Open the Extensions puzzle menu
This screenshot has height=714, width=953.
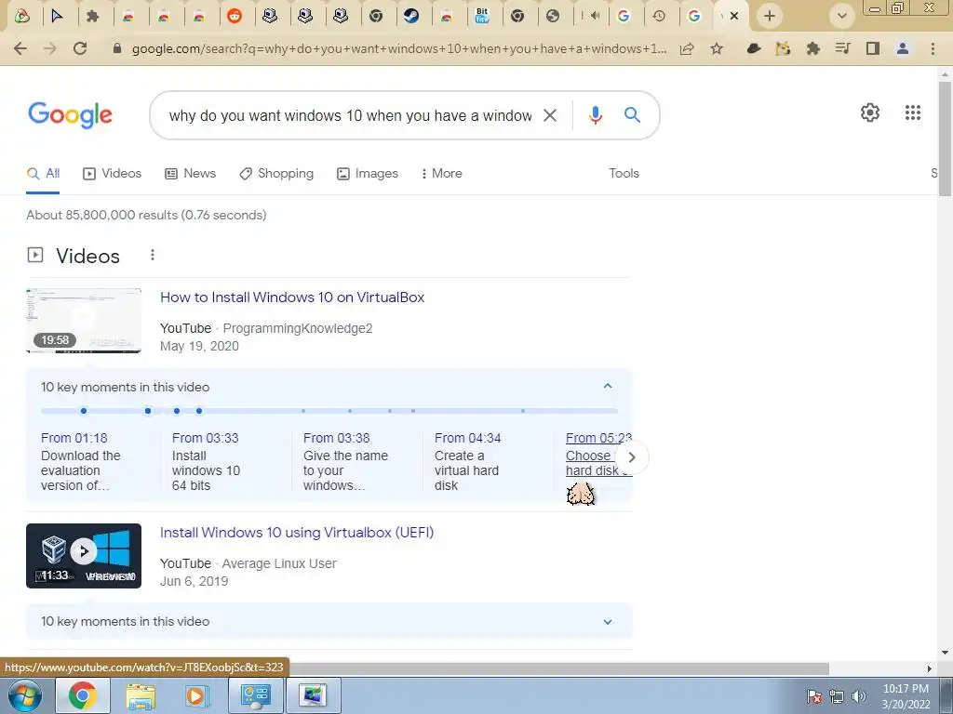(813, 48)
